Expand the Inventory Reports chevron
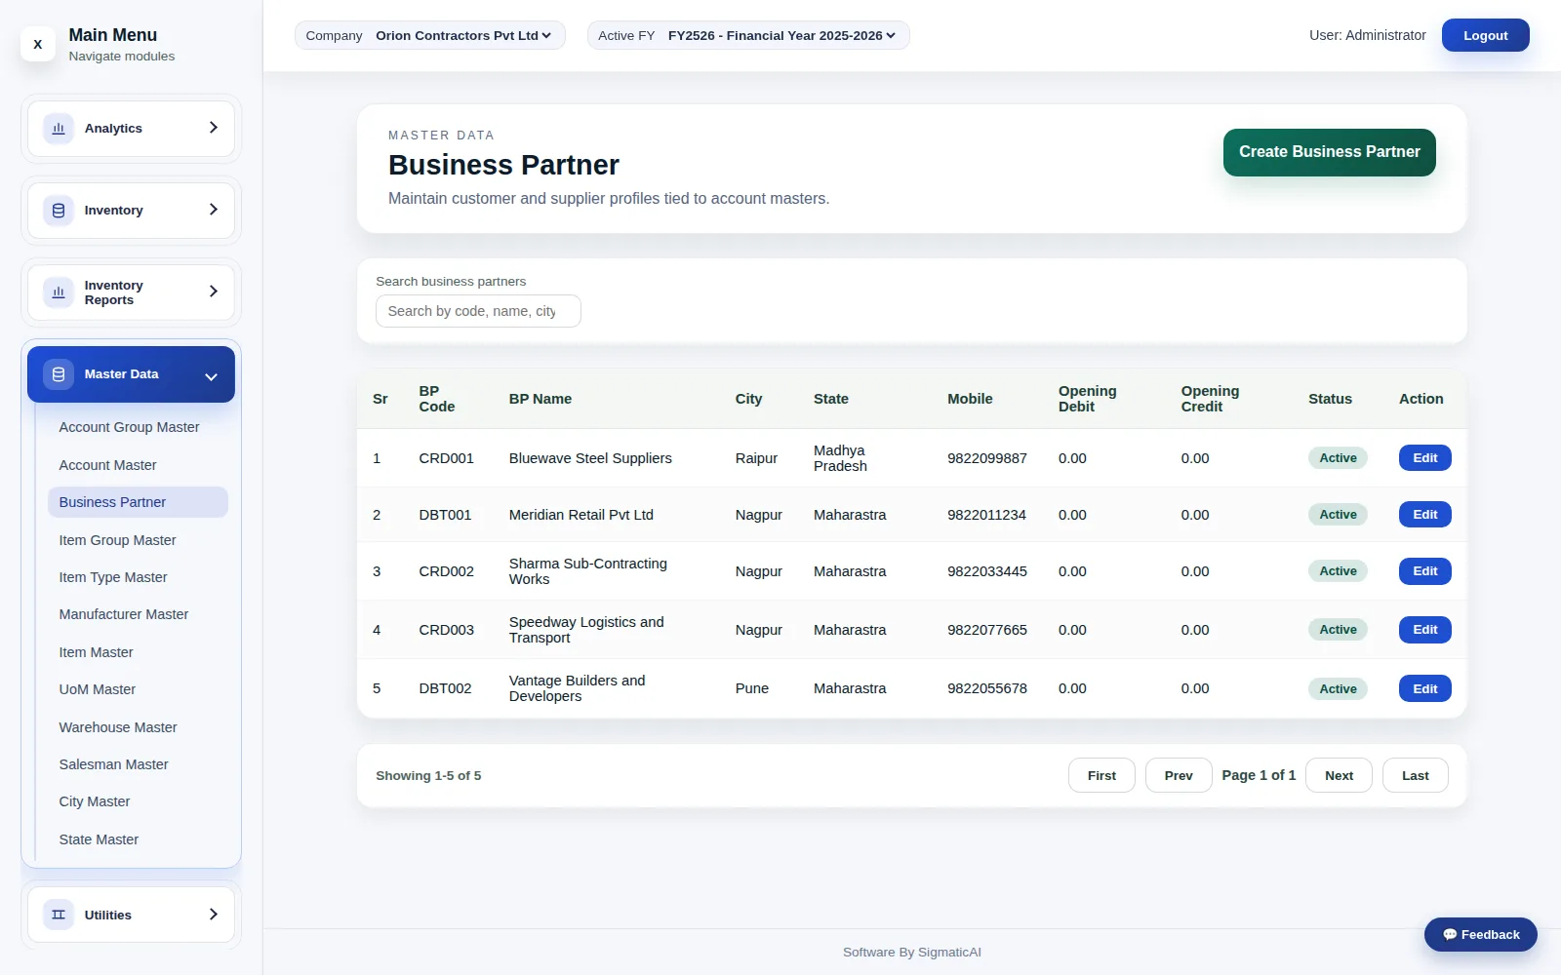This screenshot has height=975, width=1561. coord(213,292)
